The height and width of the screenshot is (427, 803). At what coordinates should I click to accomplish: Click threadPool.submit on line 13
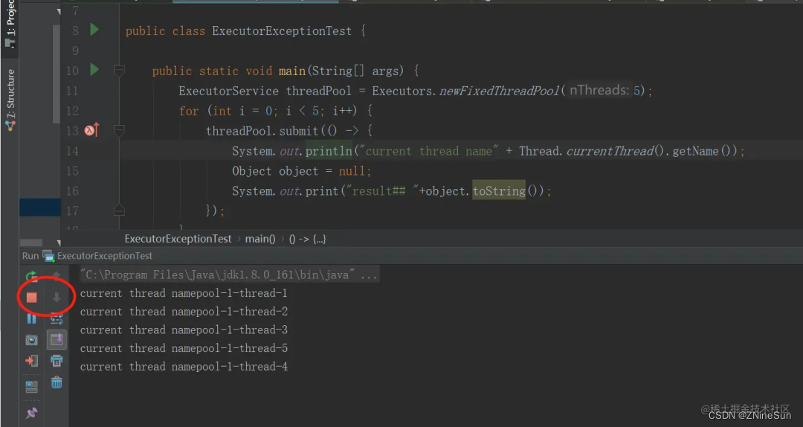[262, 131]
